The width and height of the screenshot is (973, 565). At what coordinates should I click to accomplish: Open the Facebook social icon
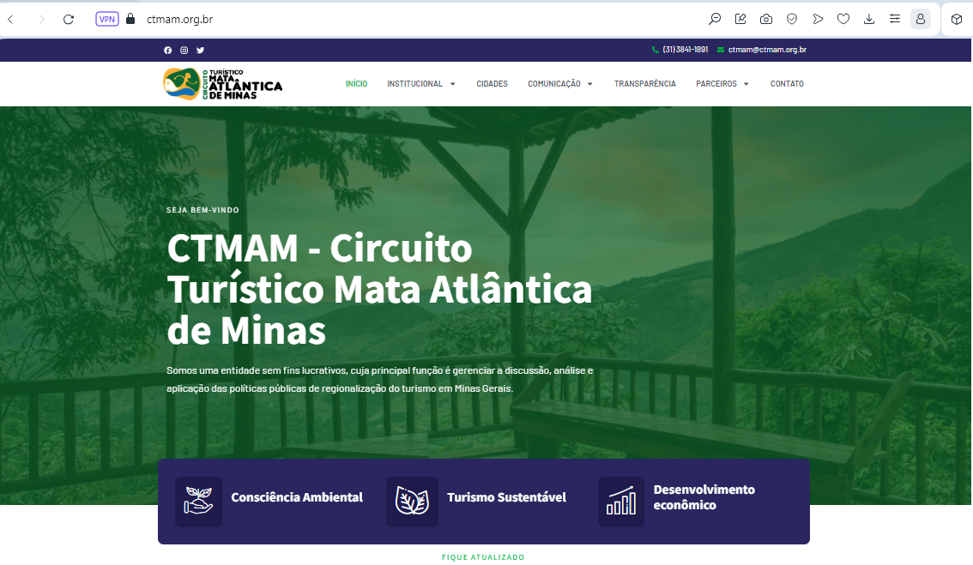[168, 51]
